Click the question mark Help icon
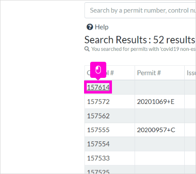196x174 pixels. click(x=90, y=27)
